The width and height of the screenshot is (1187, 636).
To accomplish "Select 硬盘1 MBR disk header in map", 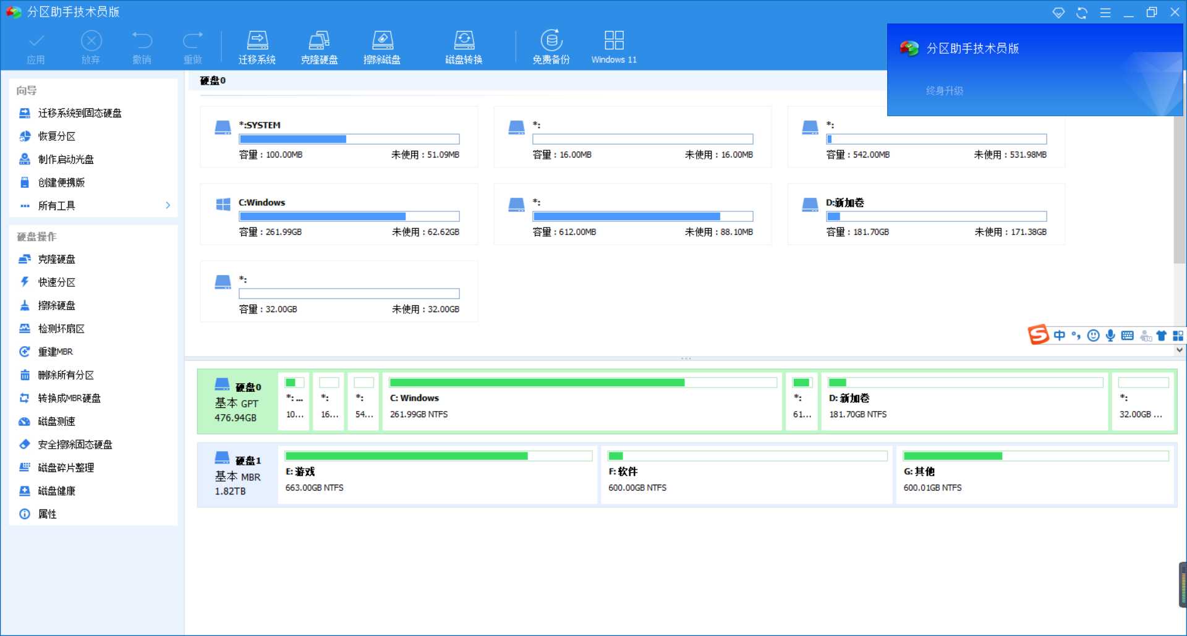I will tap(237, 475).
